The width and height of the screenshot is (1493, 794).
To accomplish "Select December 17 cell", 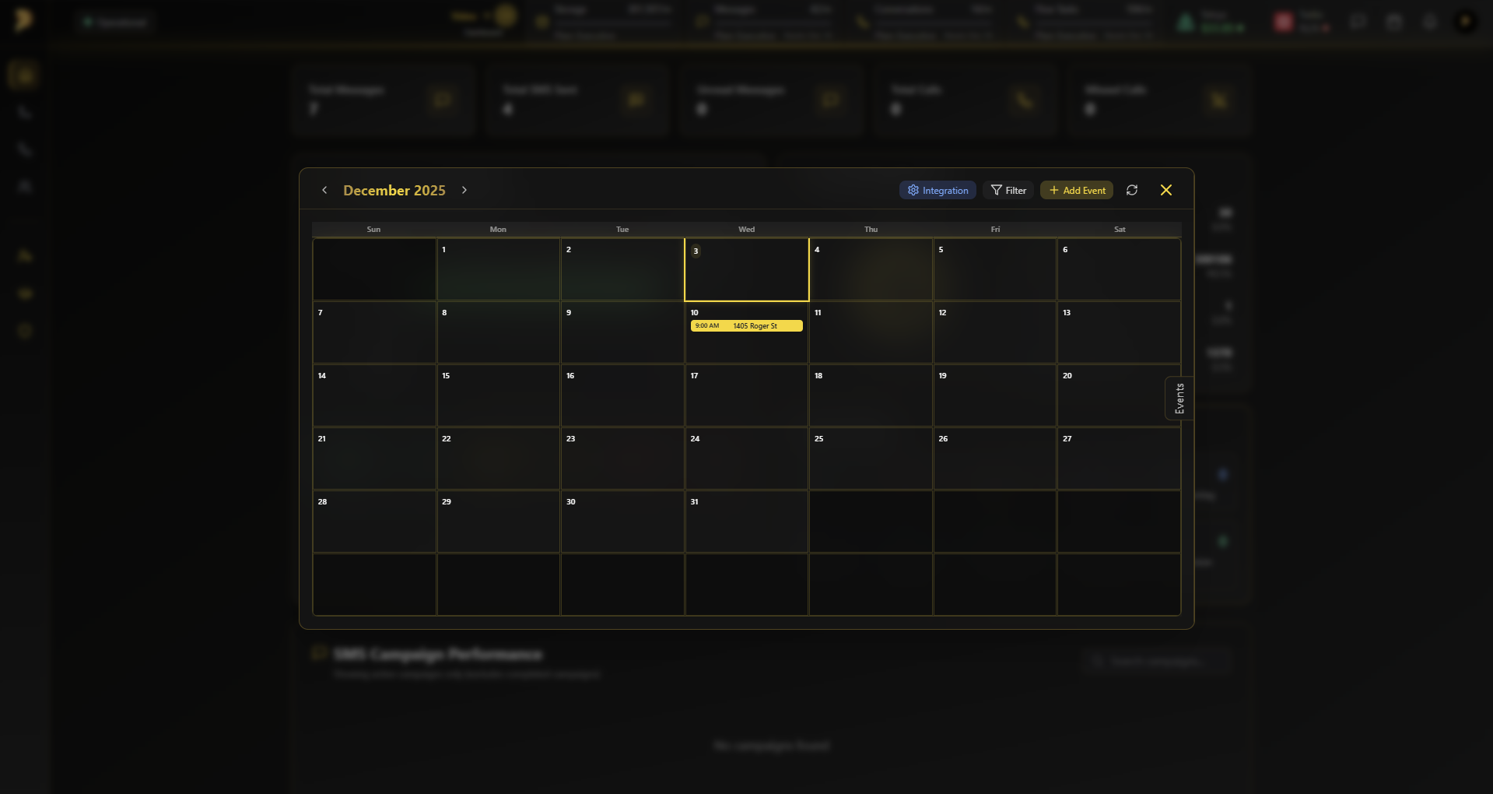I will point(747,395).
